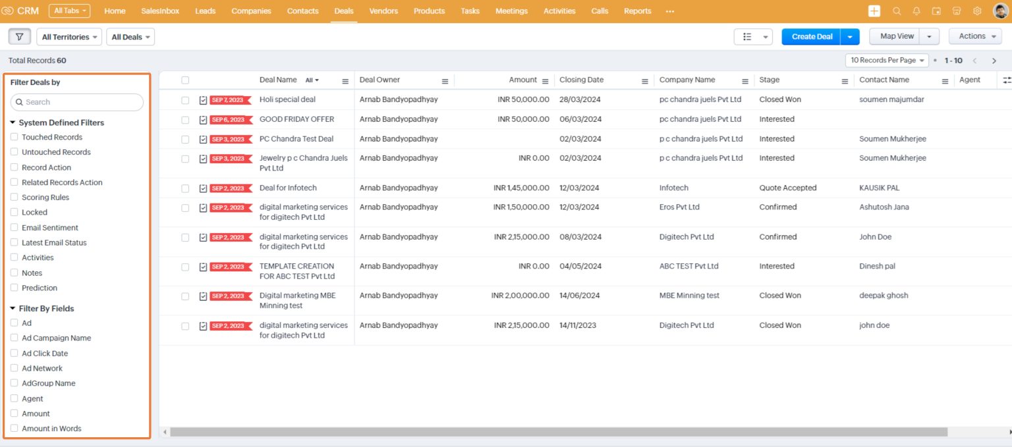Open the calendar icon in the header
Image resolution: width=1012 pixels, height=447 pixels.
click(x=936, y=11)
